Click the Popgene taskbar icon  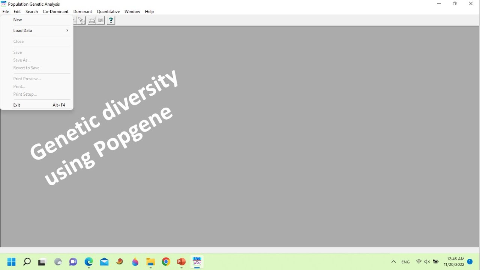pyautogui.click(x=197, y=262)
